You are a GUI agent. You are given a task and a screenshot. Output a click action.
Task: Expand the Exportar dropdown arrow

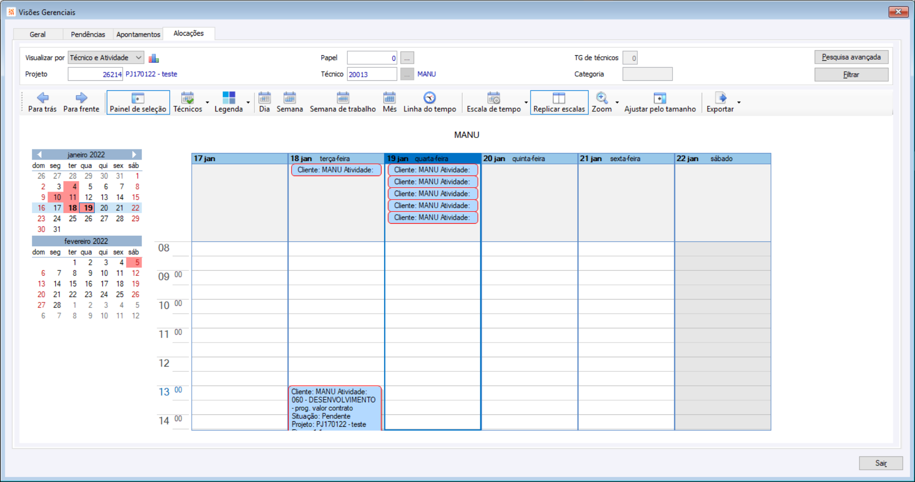coord(739,103)
